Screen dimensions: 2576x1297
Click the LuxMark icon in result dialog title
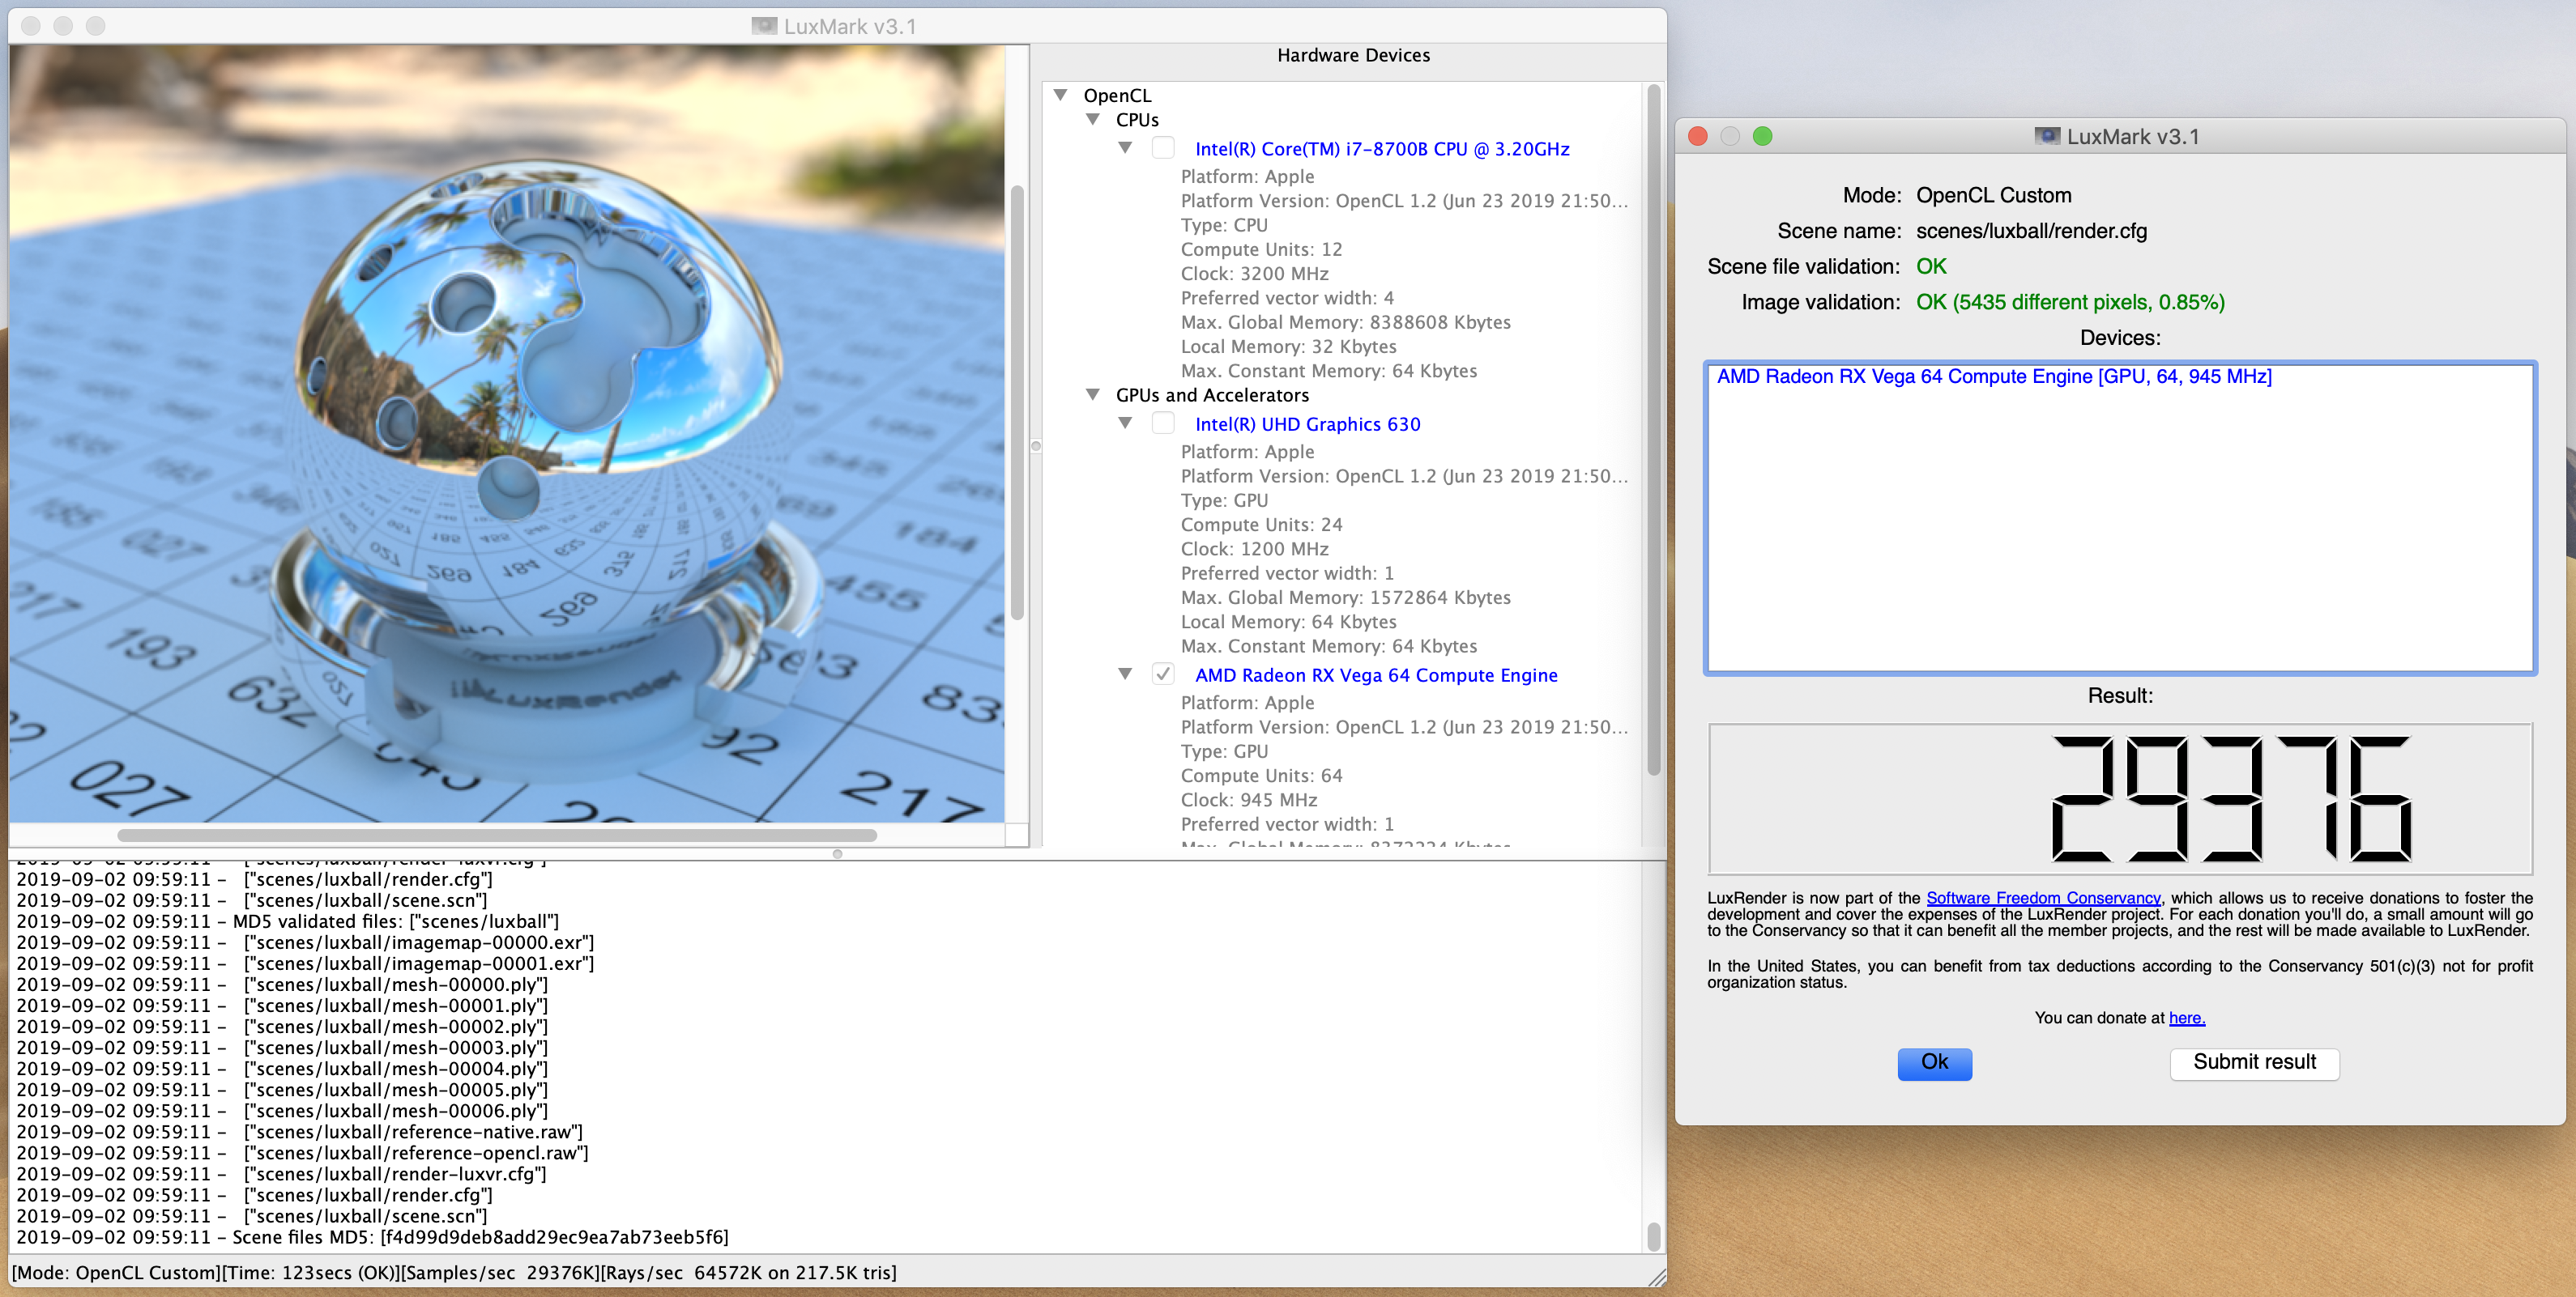2046,136
